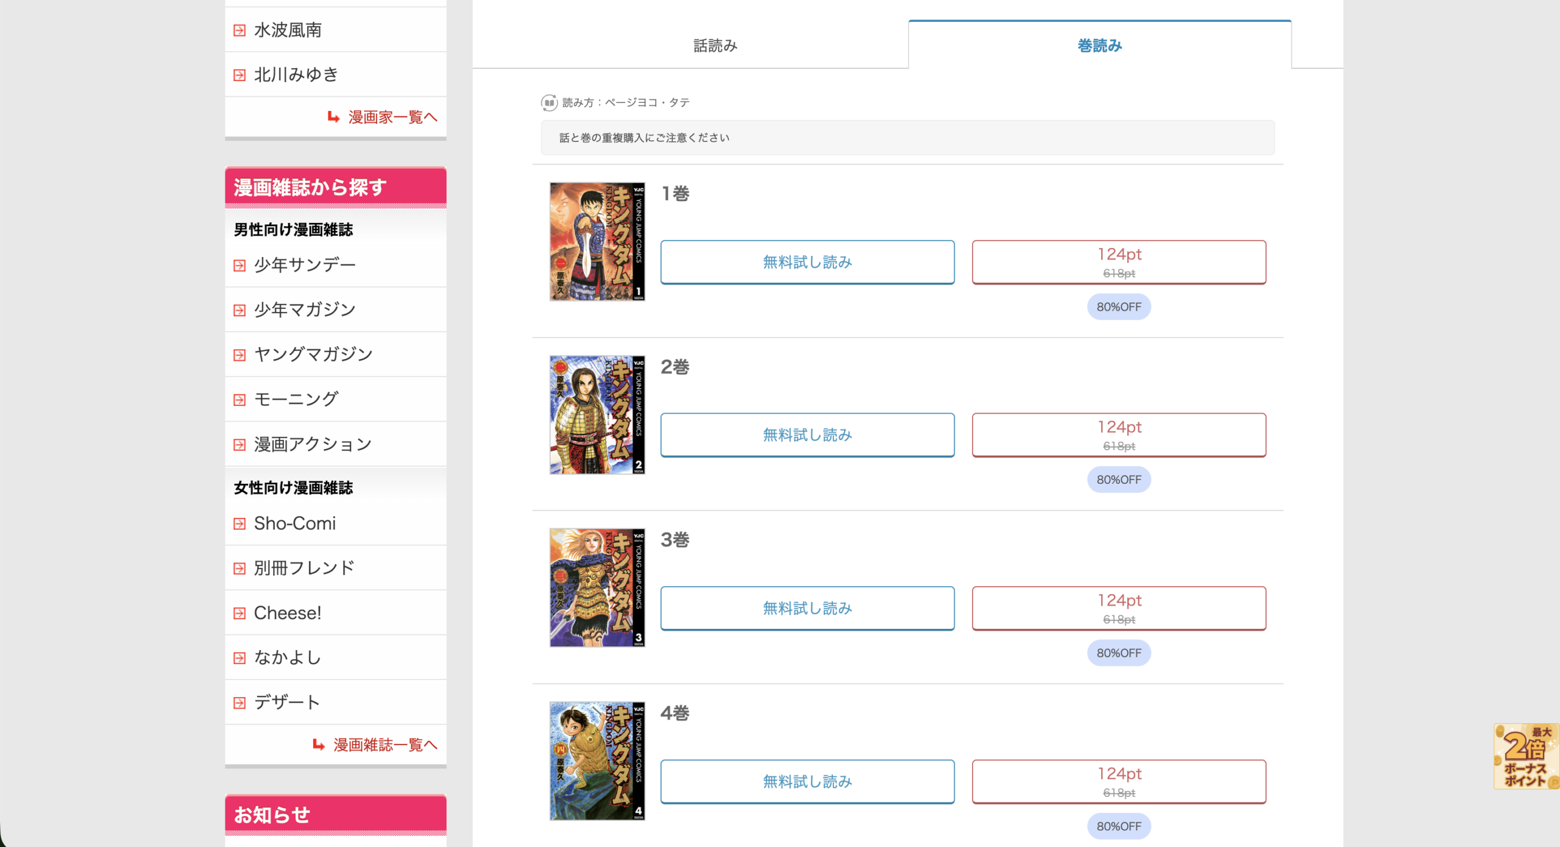Click お知らせ section header
1560x847 pixels.
tap(336, 815)
